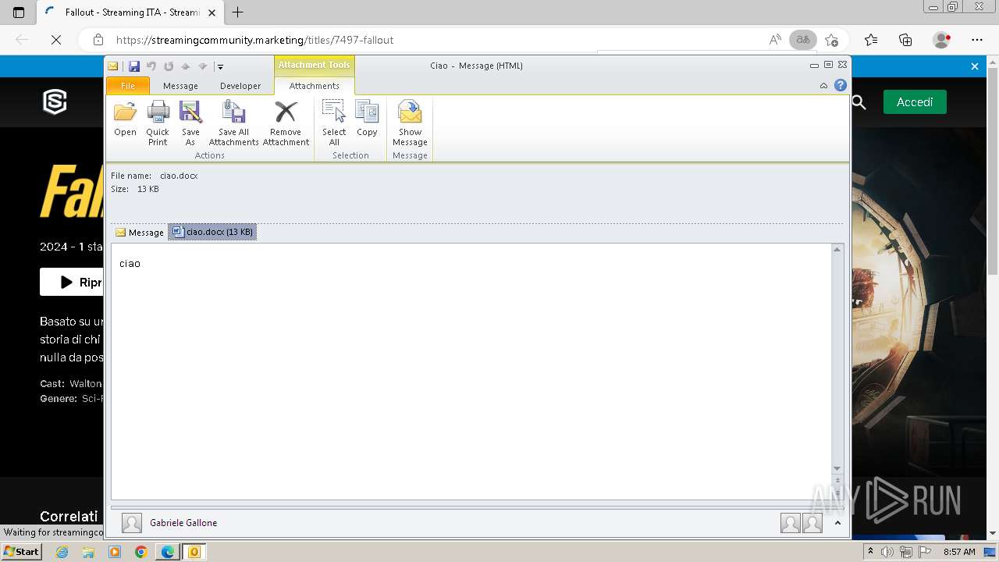999x562 pixels.
Task: Open the ciao.docx attachment via Open icon
Action: coord(125,119)
